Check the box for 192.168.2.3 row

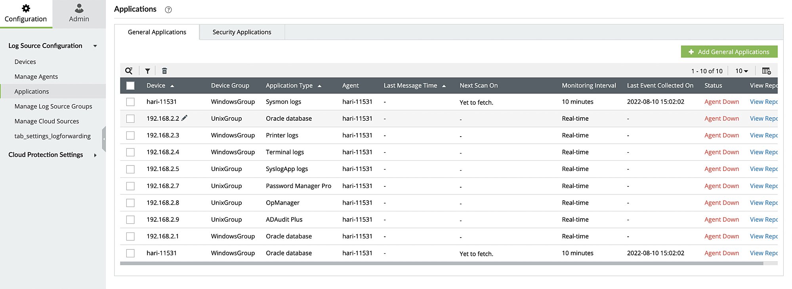130,135
